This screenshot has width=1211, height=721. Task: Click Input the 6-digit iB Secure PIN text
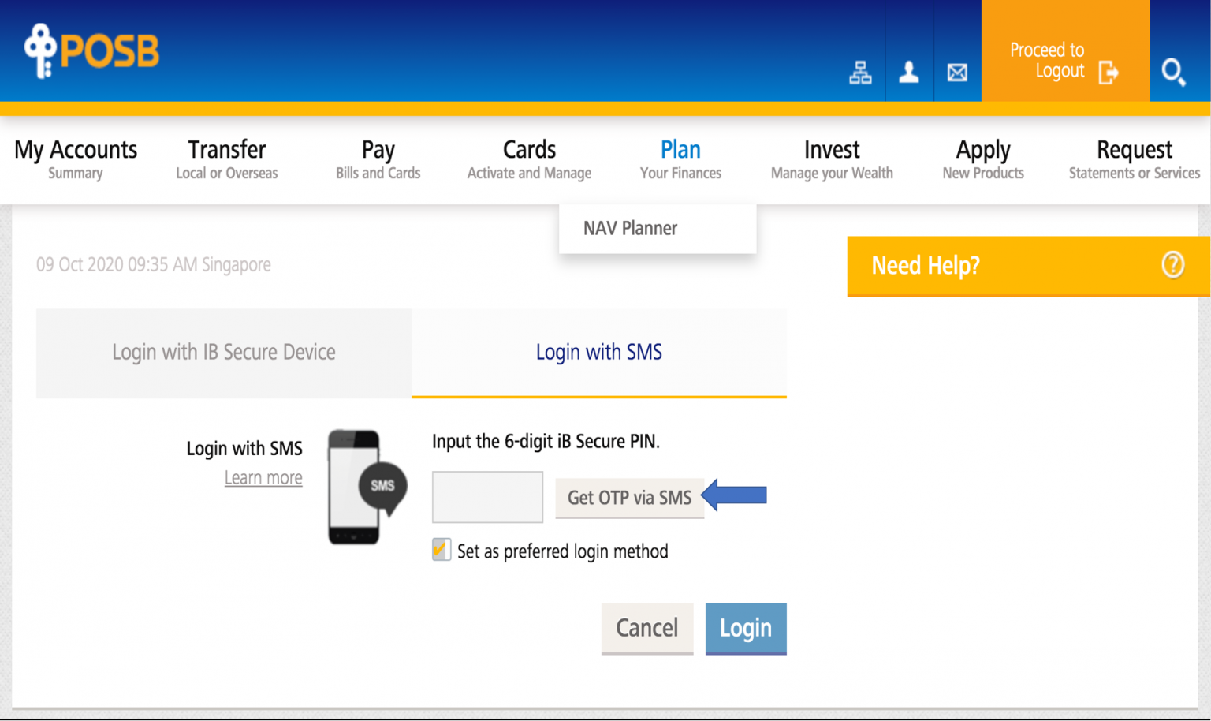[x=546, y=442]
